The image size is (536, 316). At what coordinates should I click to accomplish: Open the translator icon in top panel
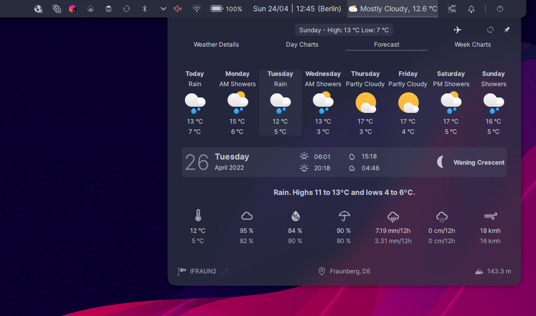(57, 9)
